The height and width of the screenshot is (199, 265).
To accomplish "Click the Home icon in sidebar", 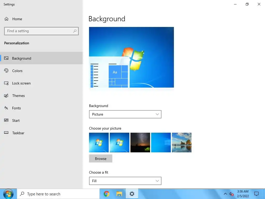I will (x=6, y=19).
